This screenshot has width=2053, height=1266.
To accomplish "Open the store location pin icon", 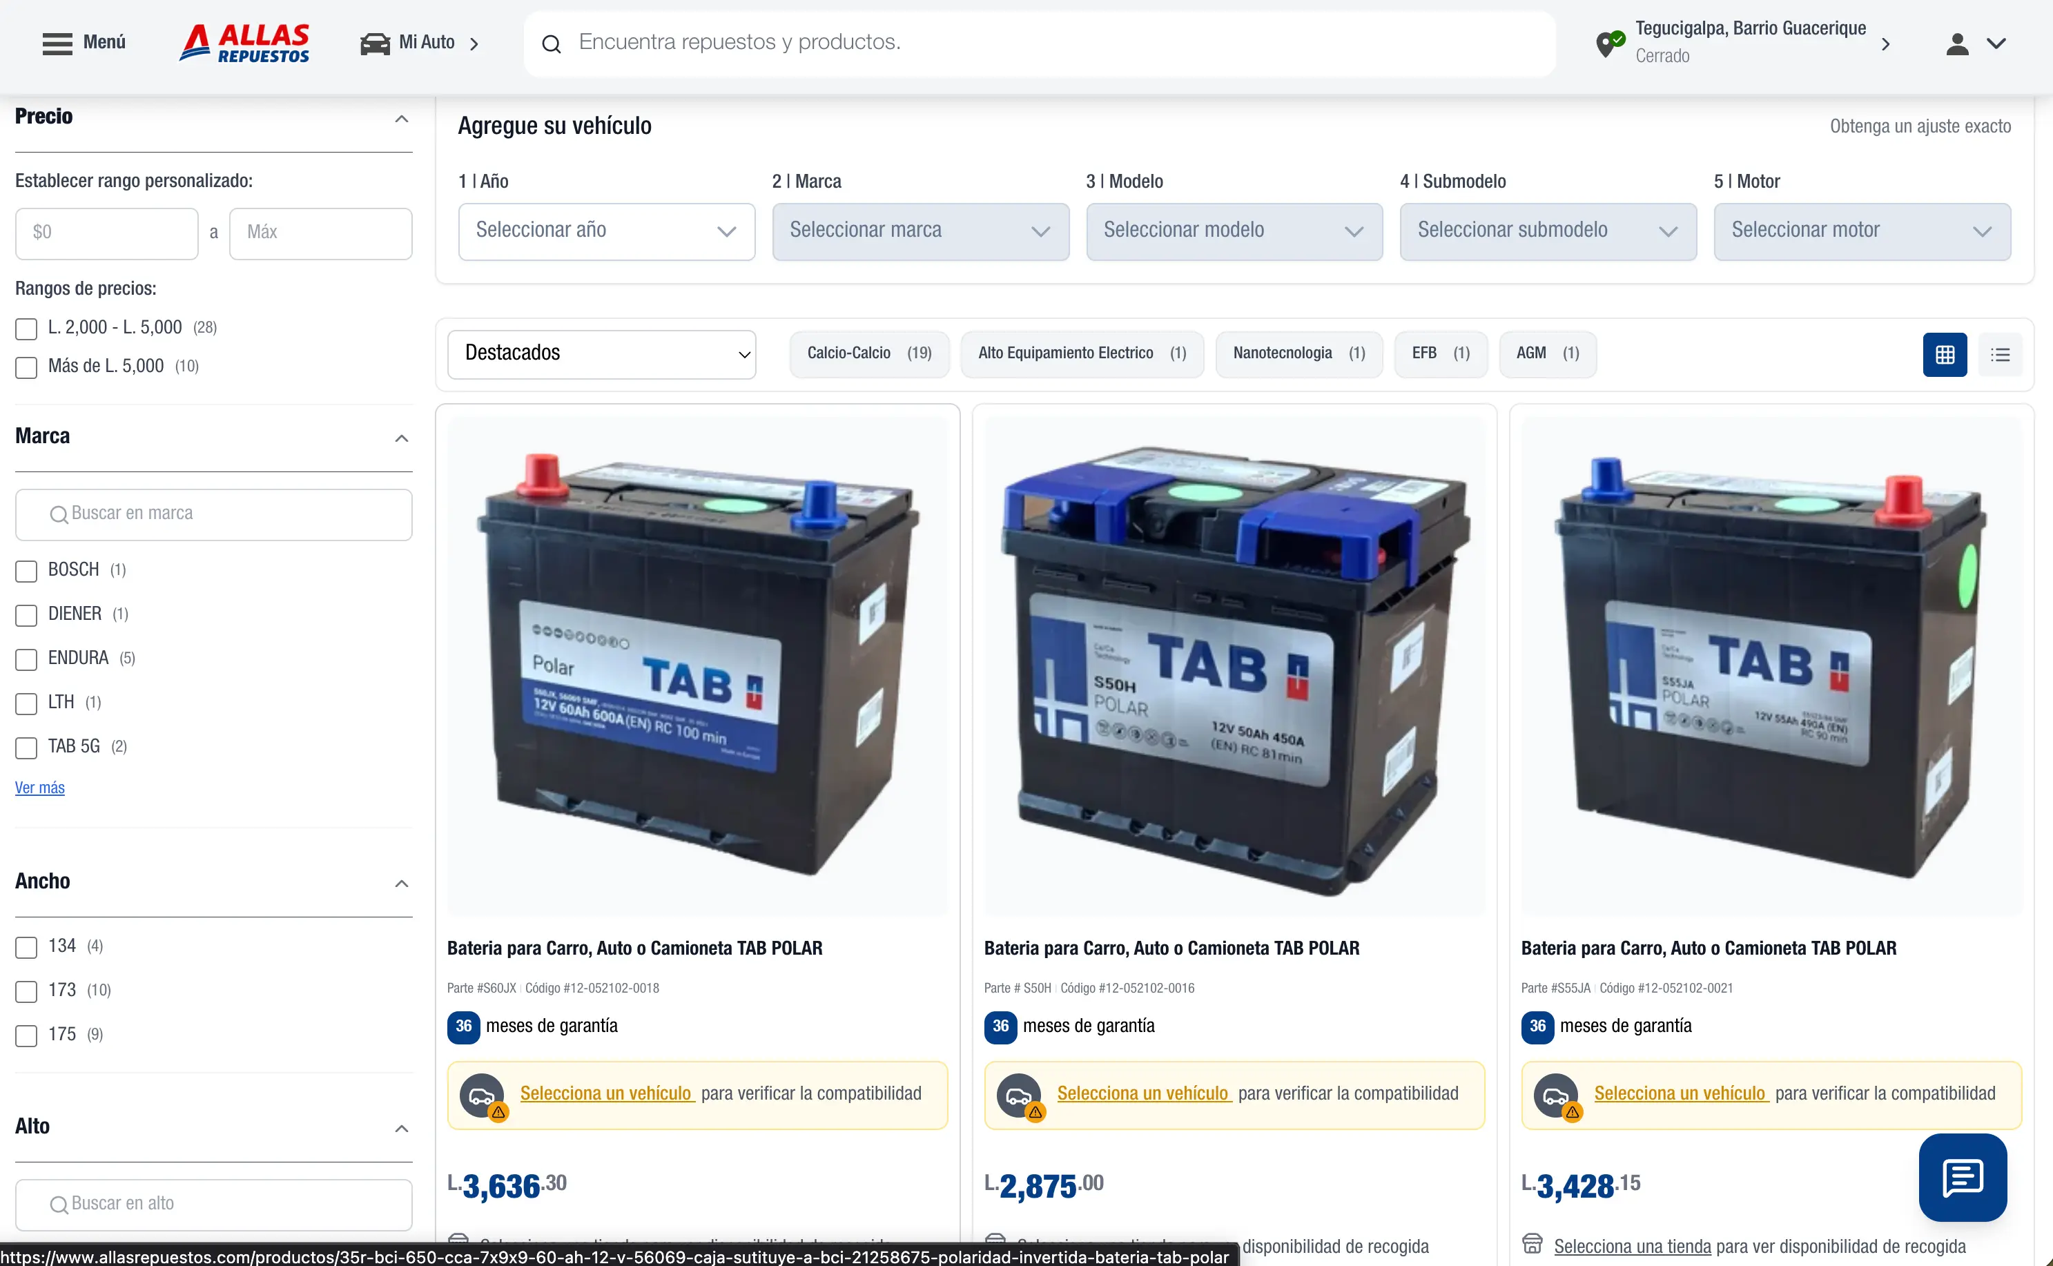I will pos(1608,43).
